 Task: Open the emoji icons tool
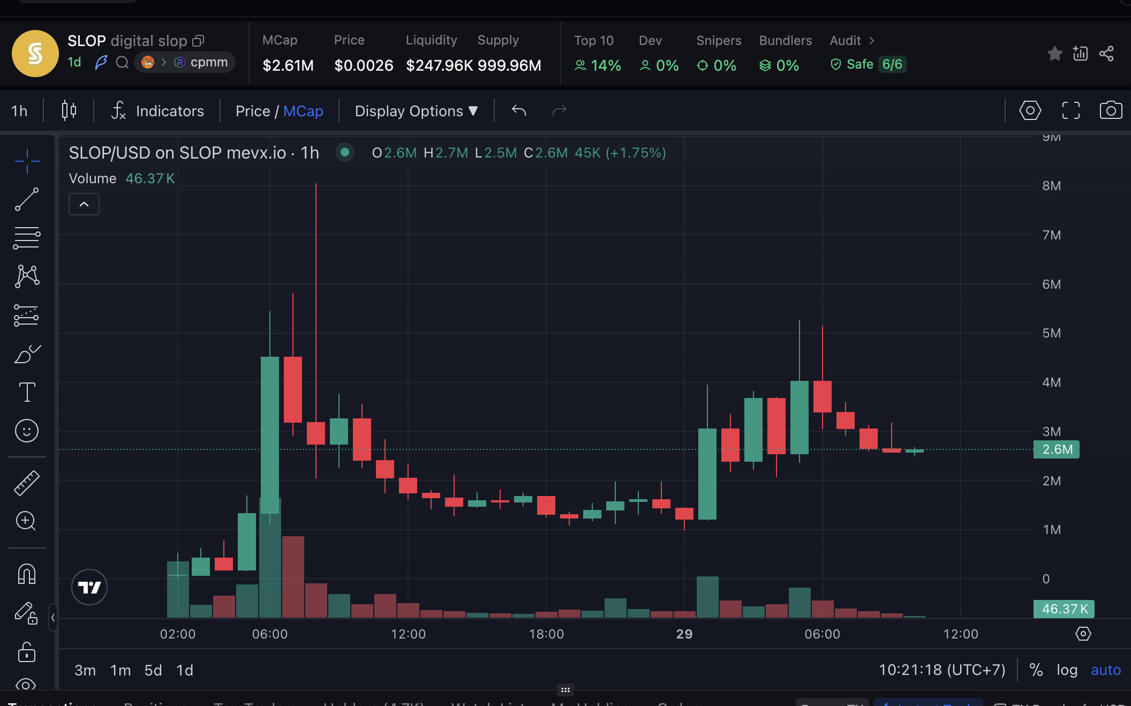coord(27,431)
